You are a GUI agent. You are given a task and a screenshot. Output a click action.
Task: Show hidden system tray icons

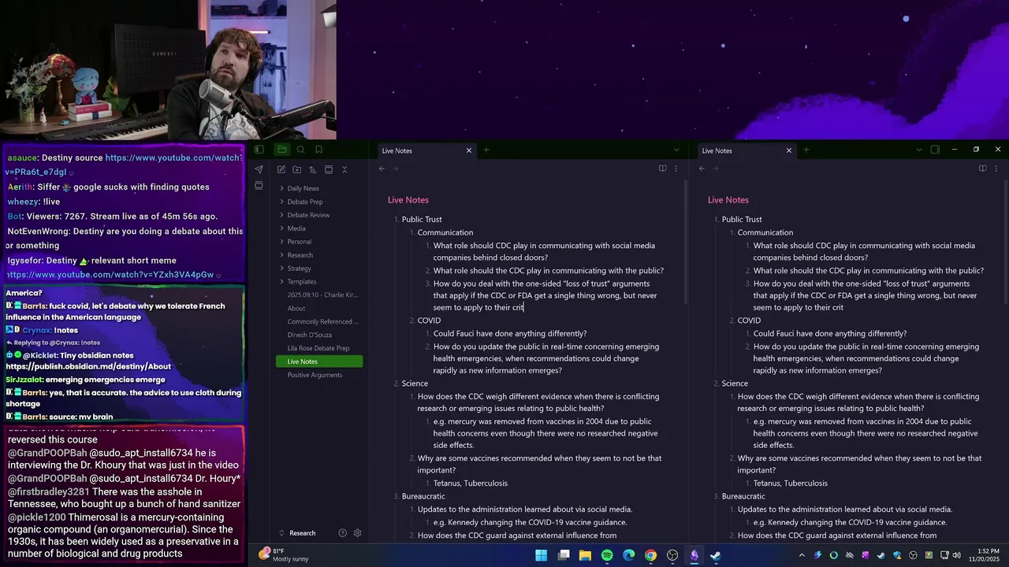point(802,555)
